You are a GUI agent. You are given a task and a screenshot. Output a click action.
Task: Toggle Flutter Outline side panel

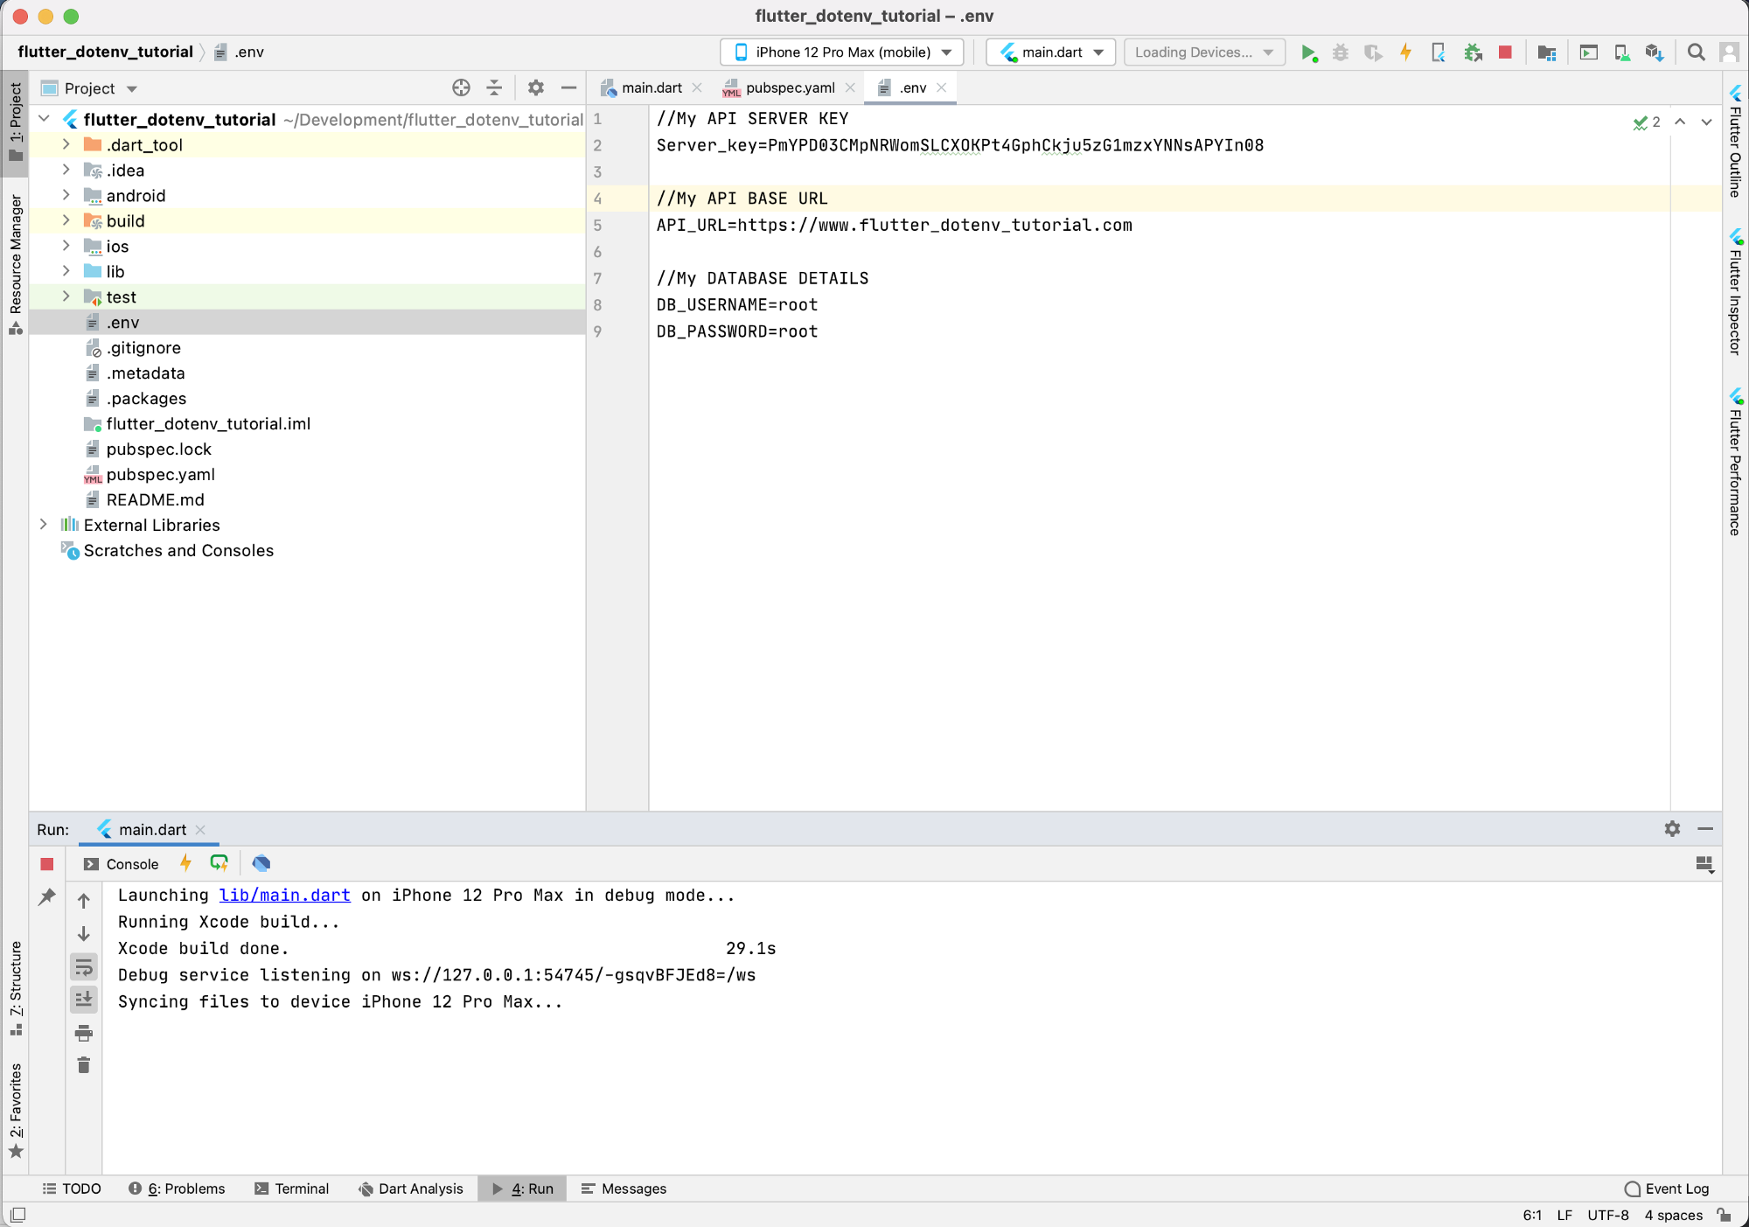coord(1736,141)
